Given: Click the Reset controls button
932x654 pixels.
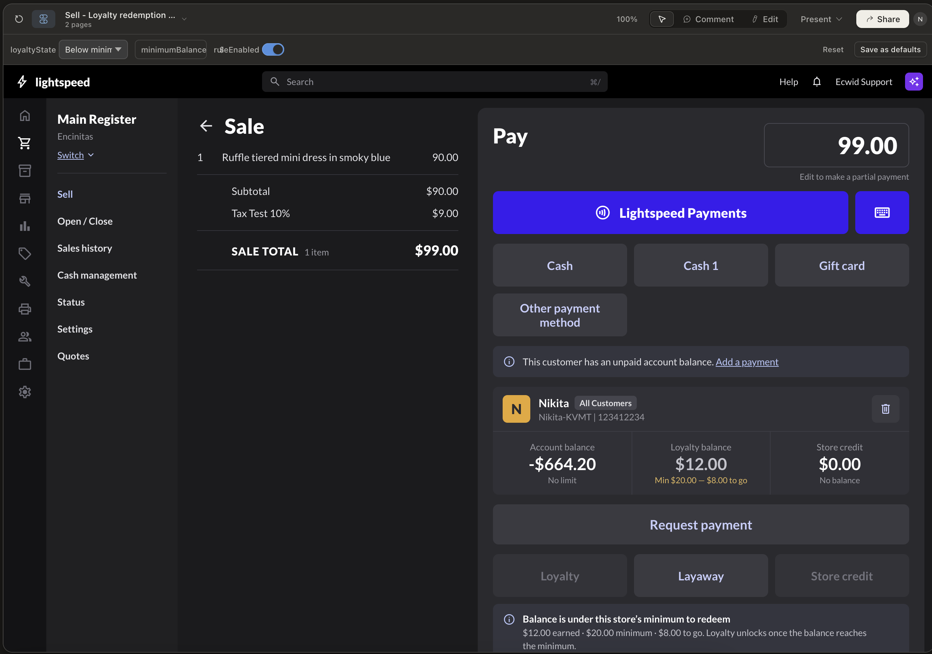Looking at the screenshot, I should click(832, 49).
